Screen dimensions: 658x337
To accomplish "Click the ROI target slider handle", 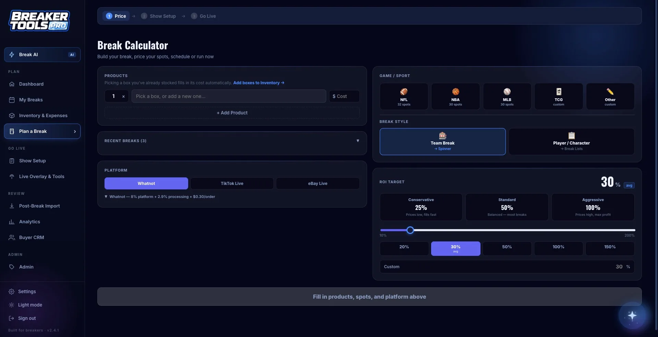I will [410, 230].
